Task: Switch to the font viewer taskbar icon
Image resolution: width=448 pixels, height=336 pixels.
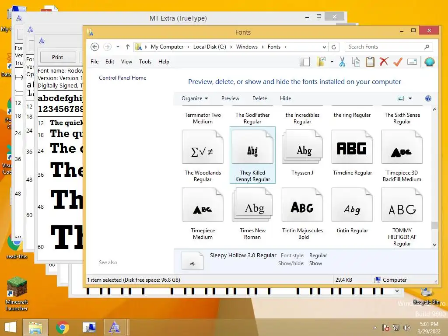Action: coord(115,327)
